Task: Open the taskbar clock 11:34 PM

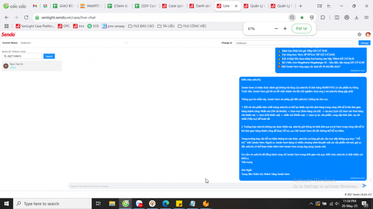Action: tap(350, 204)
